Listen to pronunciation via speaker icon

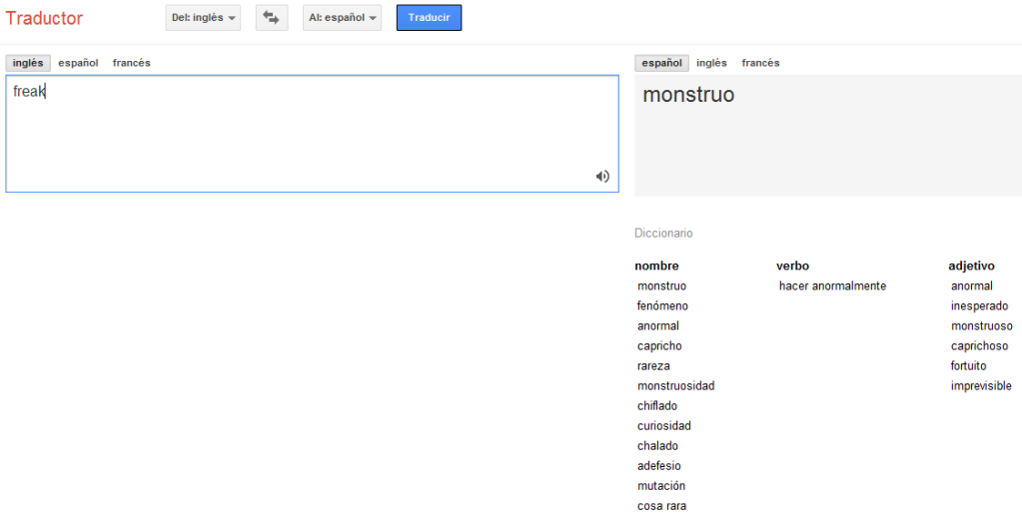(x=602, y=177)
